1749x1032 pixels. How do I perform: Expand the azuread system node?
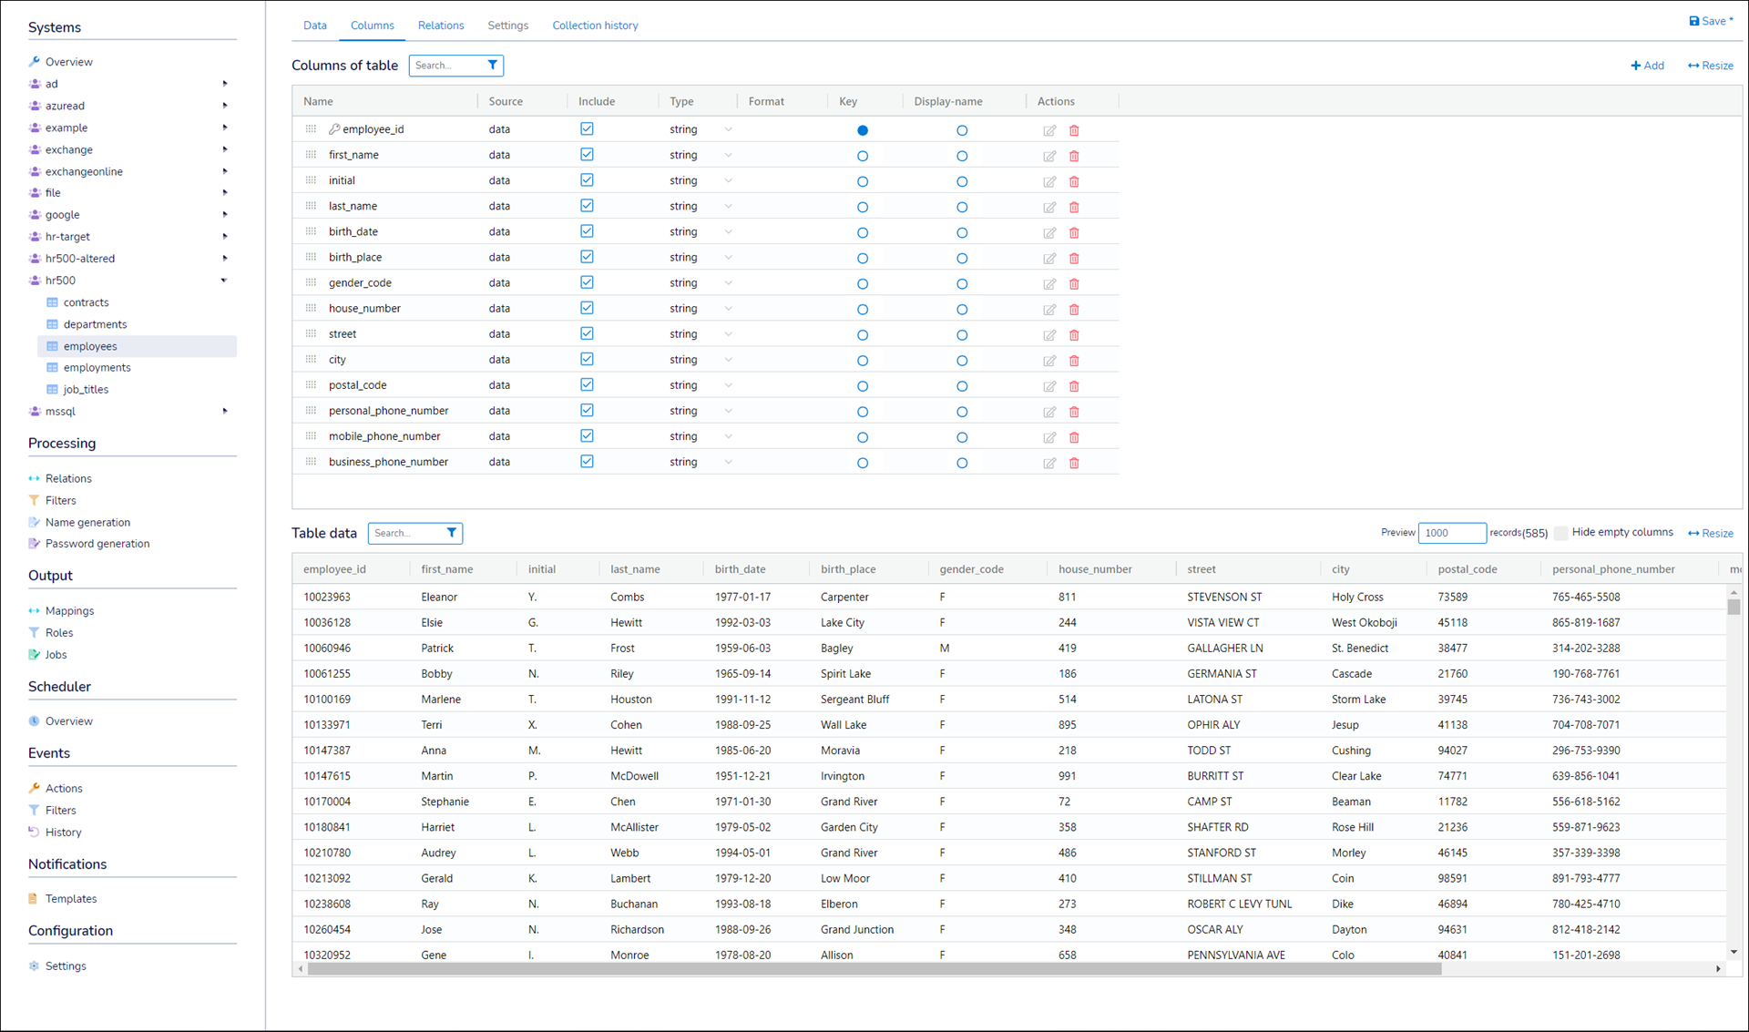(224, 106)
